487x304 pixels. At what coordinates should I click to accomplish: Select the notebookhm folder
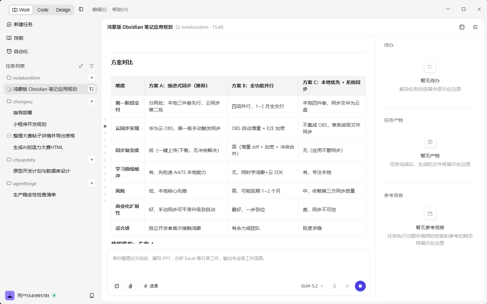click(23, 78)
